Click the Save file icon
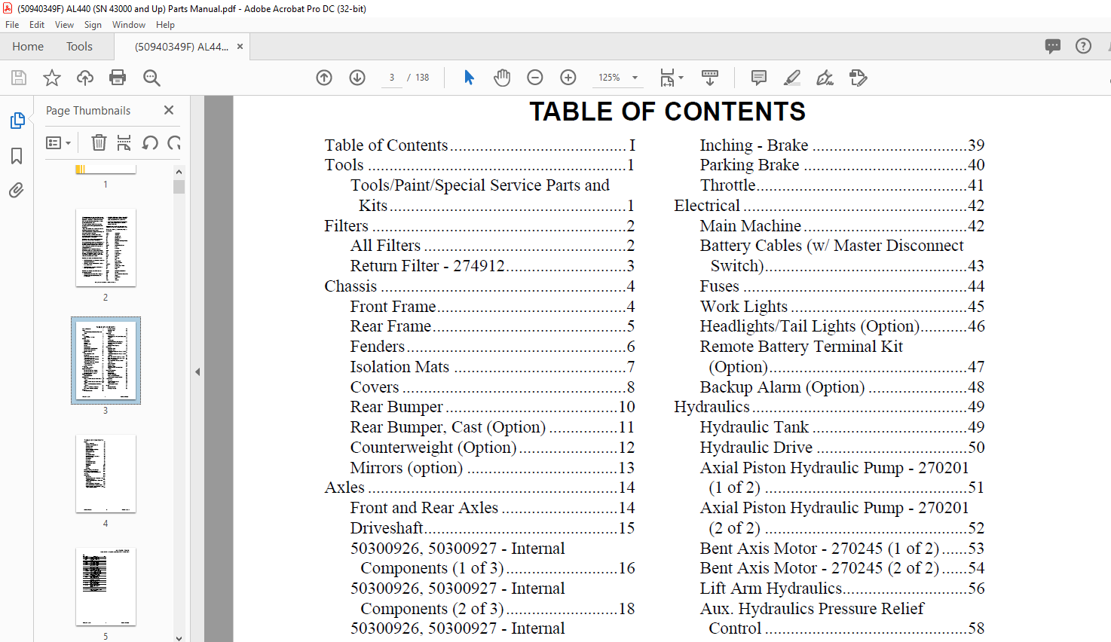The image size is (1111, 642). point(19,78)
